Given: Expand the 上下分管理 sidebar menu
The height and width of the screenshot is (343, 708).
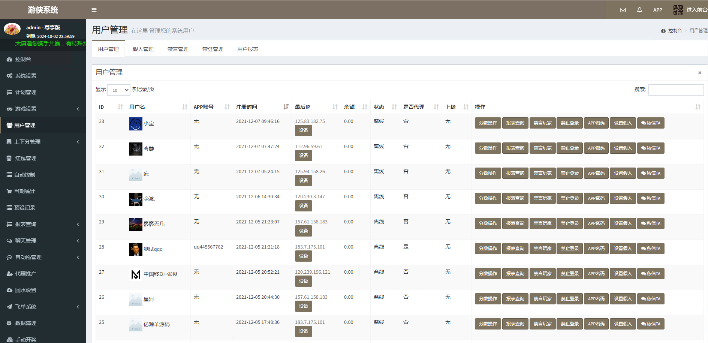Looking at the screenshot, I should [43, 142].
